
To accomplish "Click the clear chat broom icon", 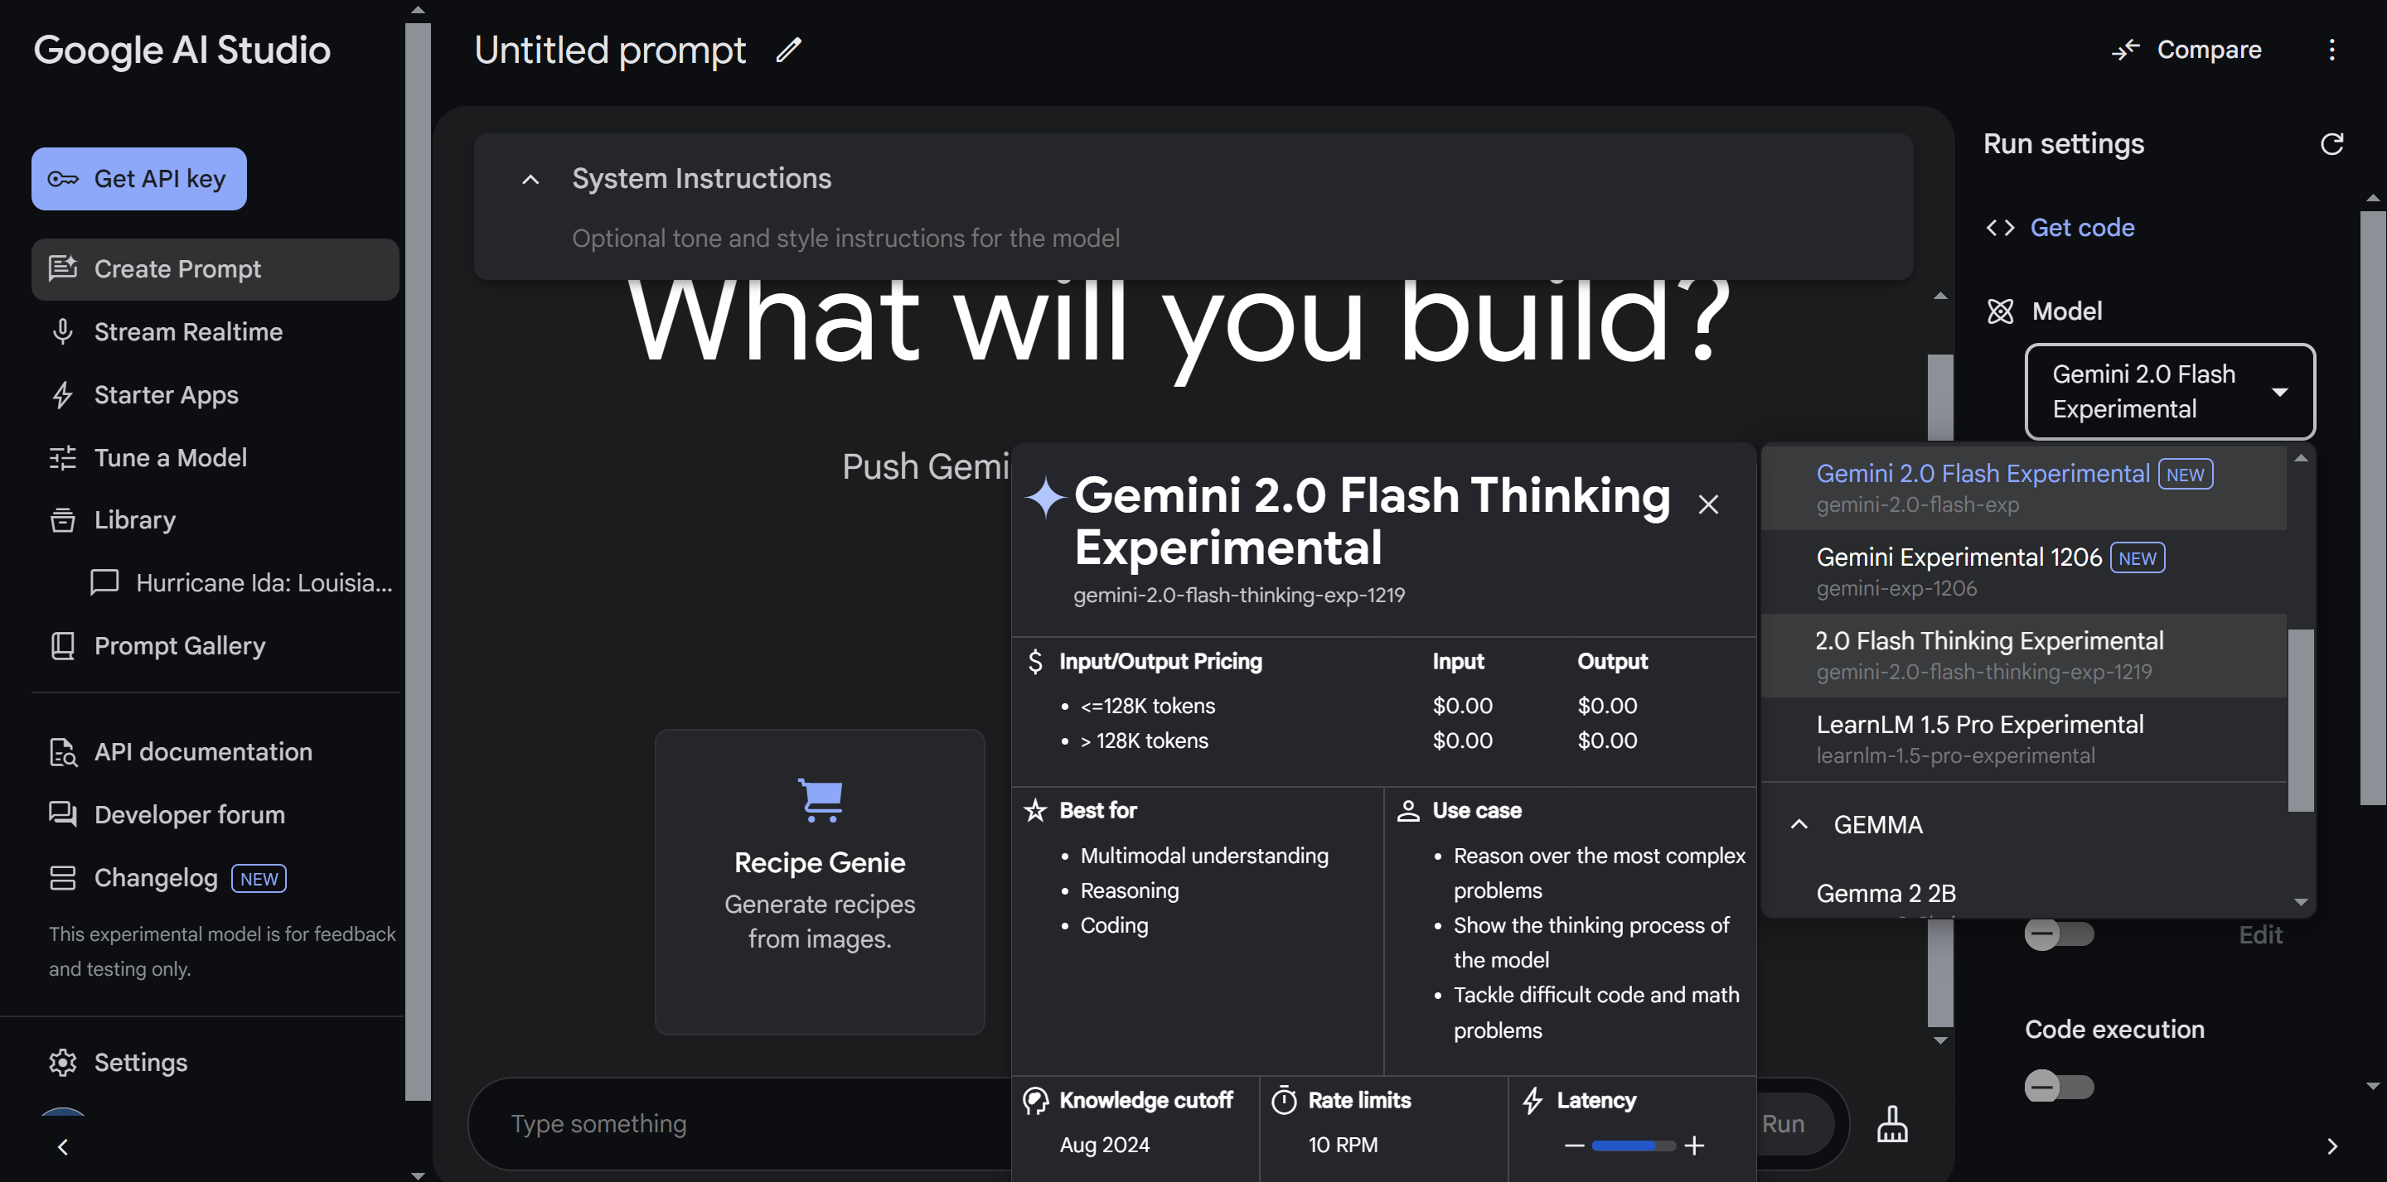I will click(x=1891, y=1124).
